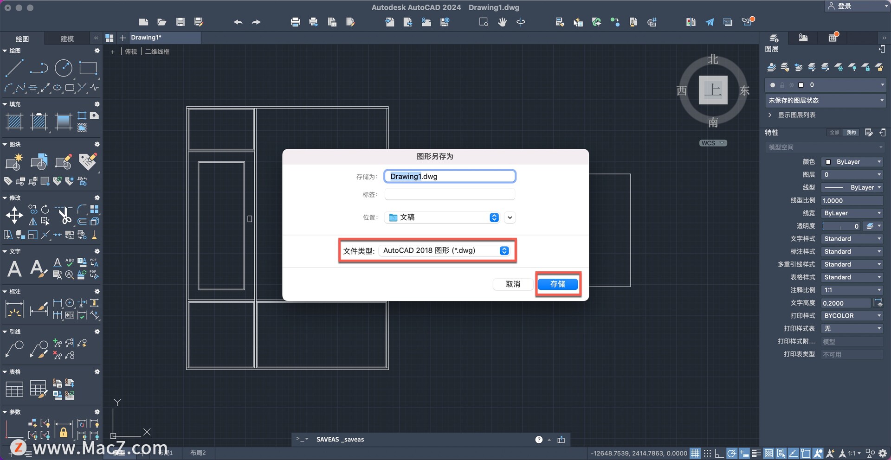Image resolution: width=891 pixels, height=460 pixels.
Task: Open command line help question mark
Action: (539, 440)
